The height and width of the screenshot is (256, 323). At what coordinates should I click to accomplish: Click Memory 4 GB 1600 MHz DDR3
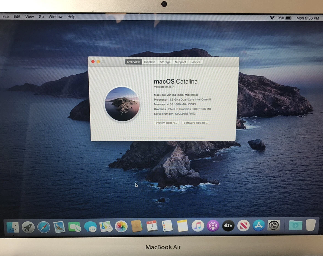pyautogui.click(x=175, y=104)
